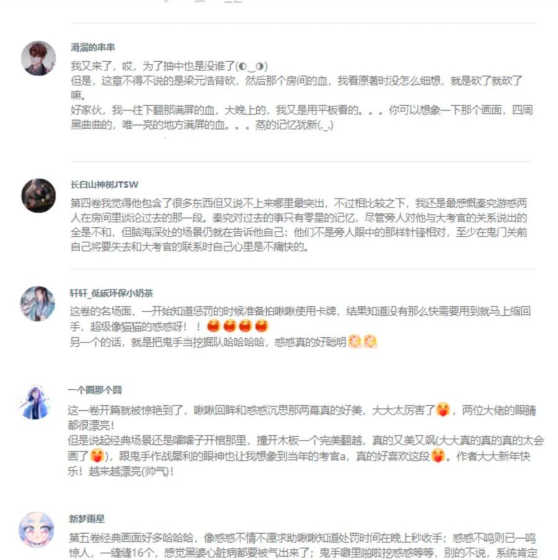This screenshot has height=560, width=558.
Task: Click the second emoji after 惑惑真的好聪明
Action: 370,342
